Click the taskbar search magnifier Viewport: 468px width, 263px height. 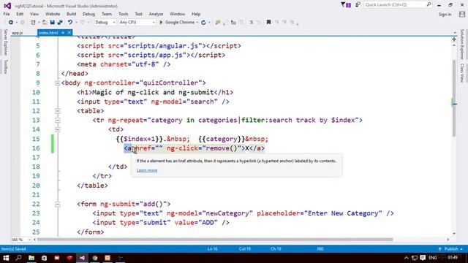[x=18, y=258]
